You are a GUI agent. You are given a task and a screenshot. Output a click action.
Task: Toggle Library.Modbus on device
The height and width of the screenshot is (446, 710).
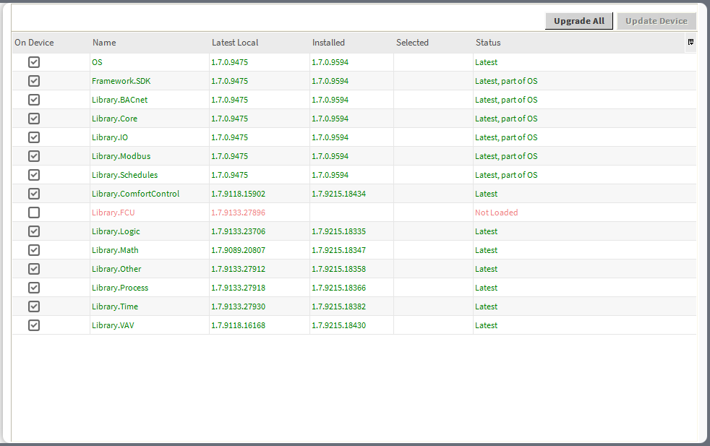coord(33,155)
